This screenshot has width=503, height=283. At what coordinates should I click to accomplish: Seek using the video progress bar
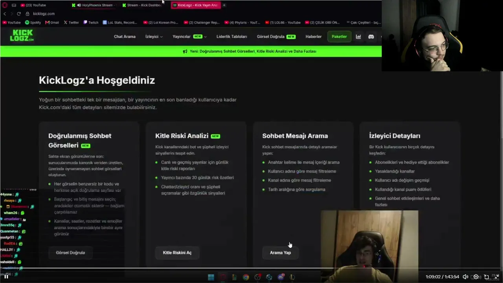pyautogui.click(x=251, y=268)
